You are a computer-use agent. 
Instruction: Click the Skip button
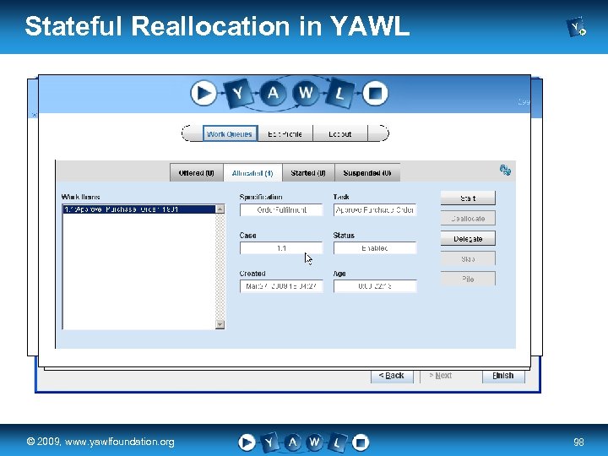click(x=468, y=258)
